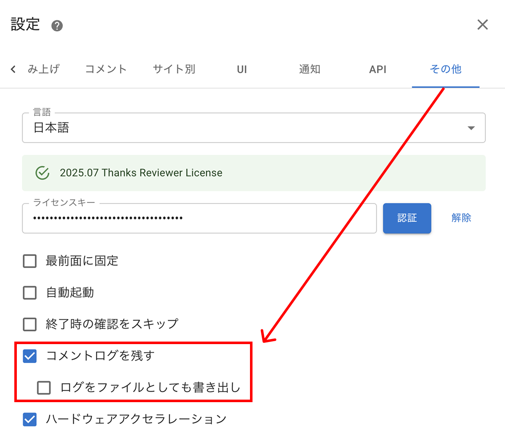Click the help question mark icon
The image size is (505, 448).
pos(57,26)
